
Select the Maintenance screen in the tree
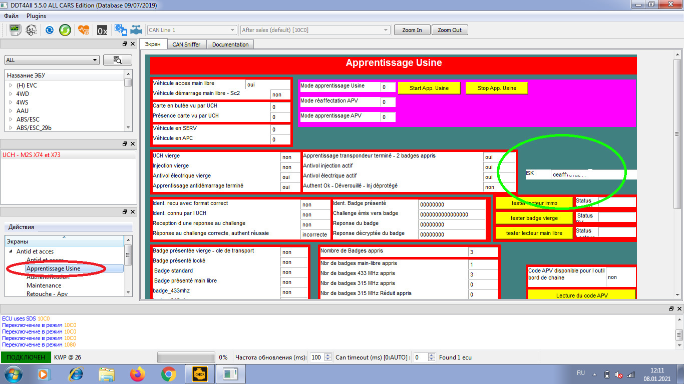pyautogui.click(x=44, y=285)
